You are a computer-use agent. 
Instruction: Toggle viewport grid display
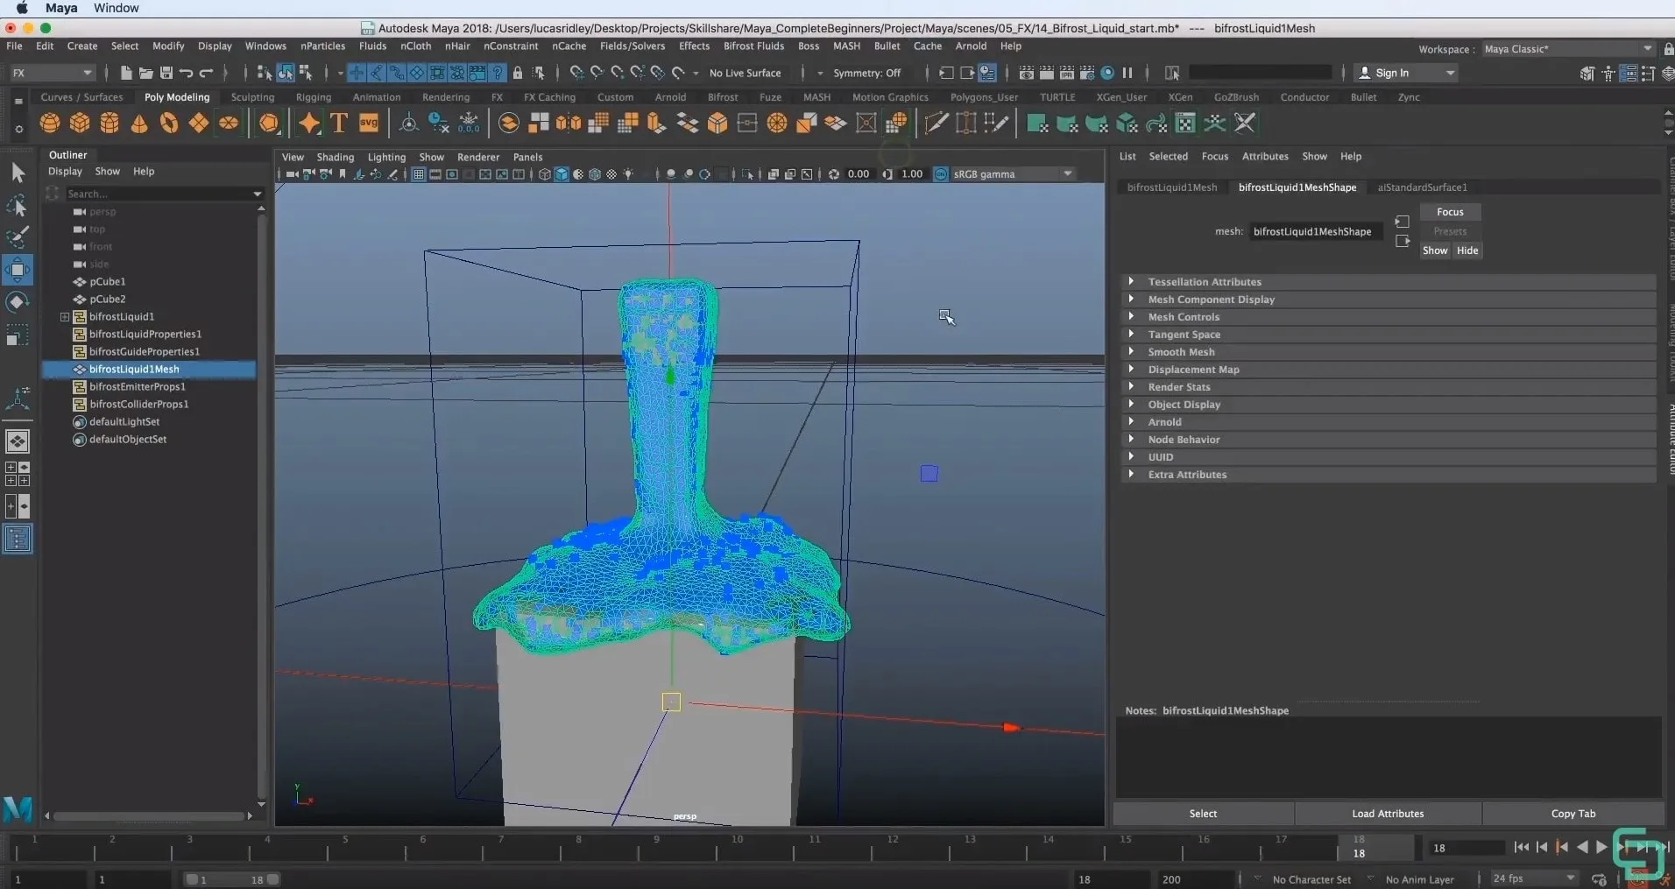pos(419,174)
